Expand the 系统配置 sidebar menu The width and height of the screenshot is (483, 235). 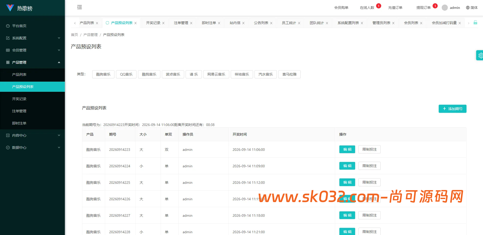32,38
